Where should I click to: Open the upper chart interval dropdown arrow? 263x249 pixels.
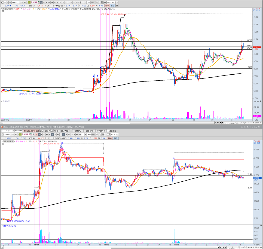(x=85, y=2)
